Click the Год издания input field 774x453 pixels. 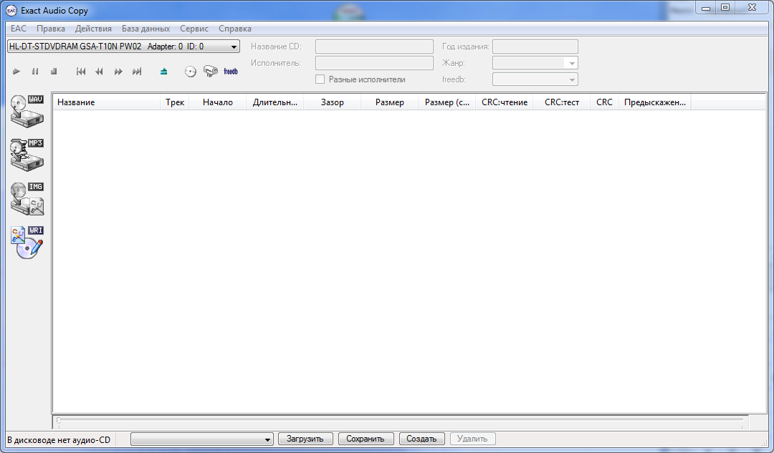[535, 47]
